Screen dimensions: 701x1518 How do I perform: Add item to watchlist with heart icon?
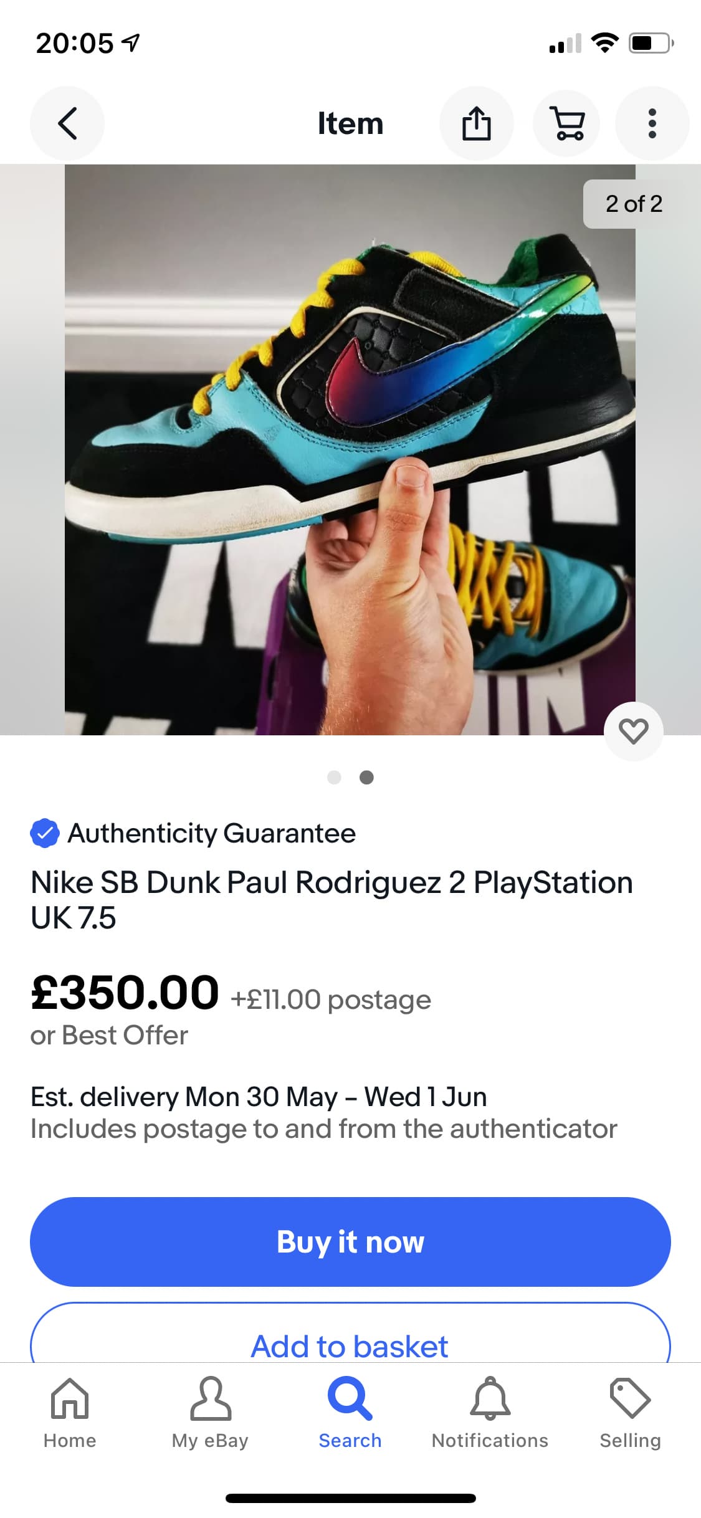pyautogui.click(x=633, y=731)
